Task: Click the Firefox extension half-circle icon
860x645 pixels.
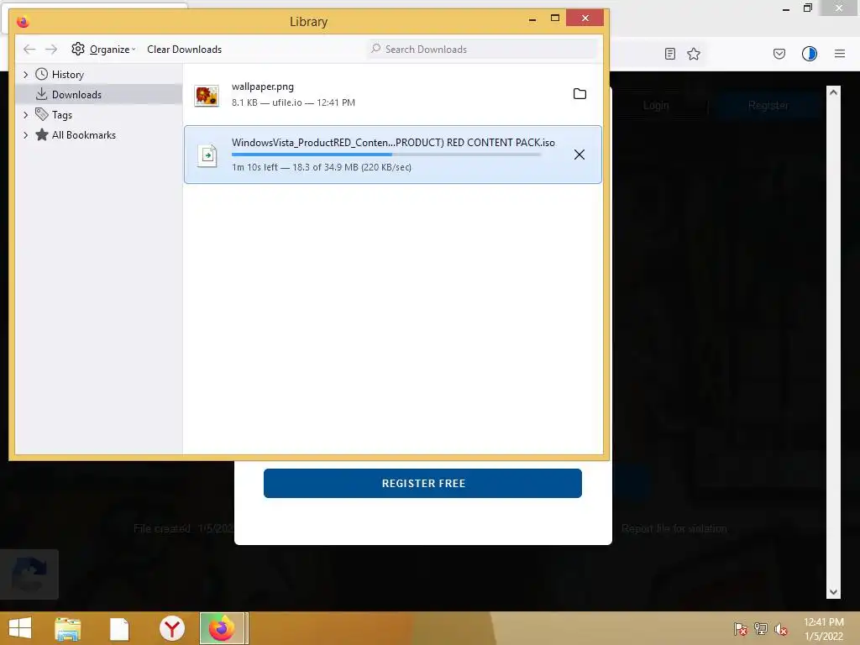Action: tap(810, 54)
